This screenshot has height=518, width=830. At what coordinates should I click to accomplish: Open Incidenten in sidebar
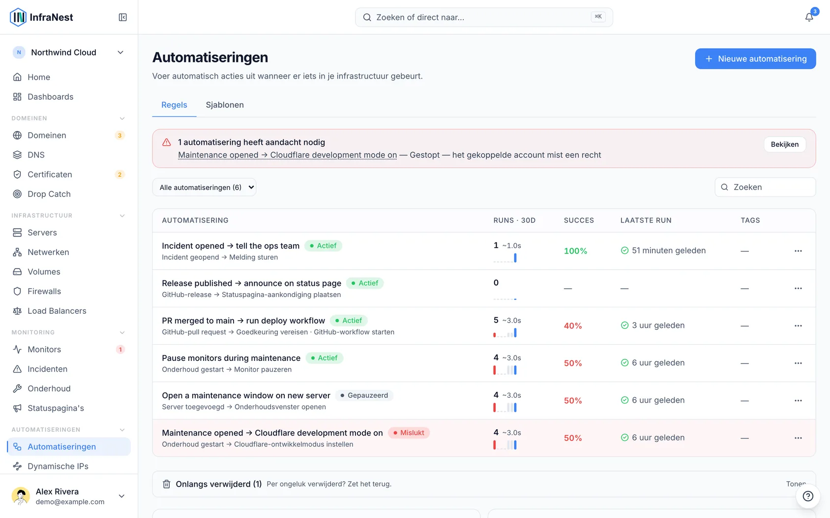click(x=69, y=369)
